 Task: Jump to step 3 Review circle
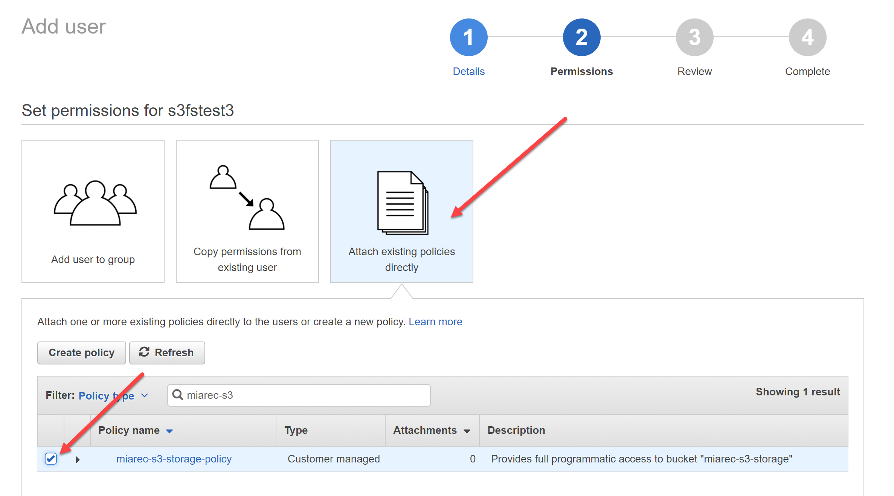pyautogui.click(x=694, y=37)
